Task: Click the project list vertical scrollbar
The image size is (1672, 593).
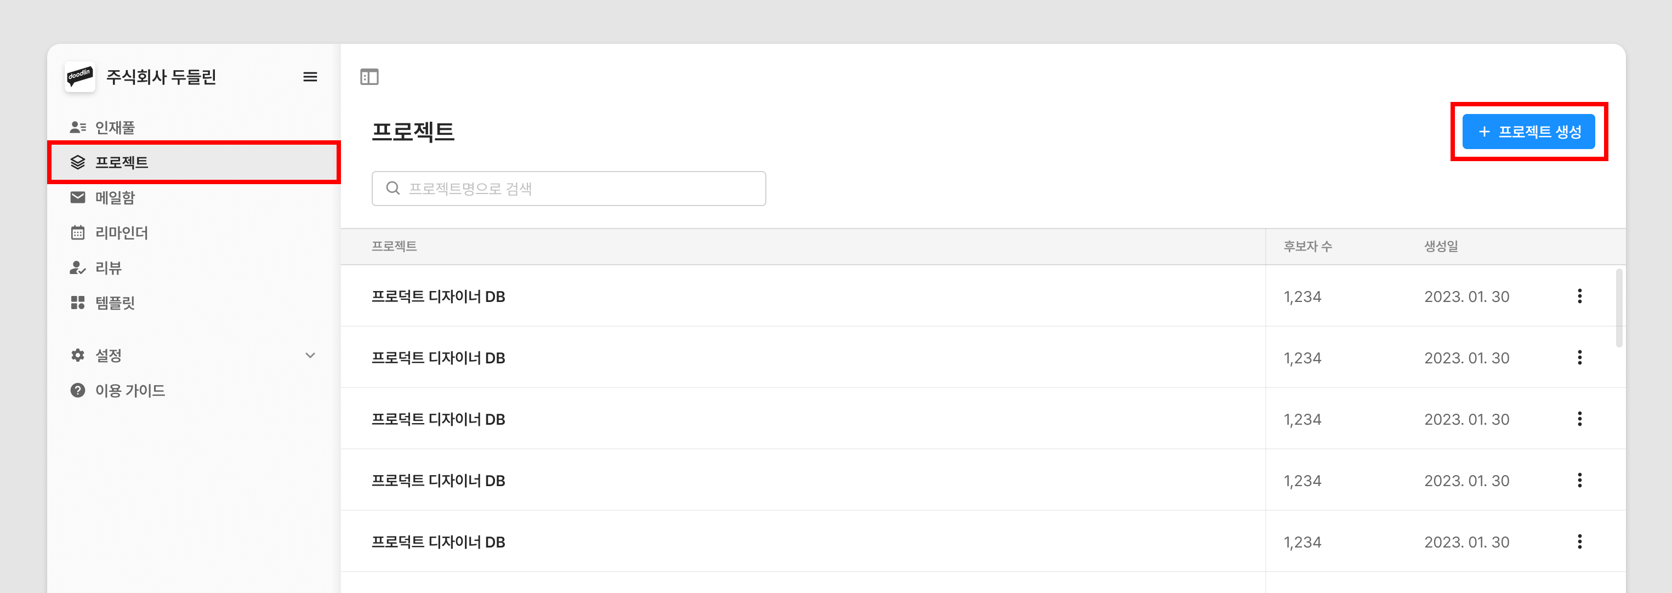Action: pos(1619,308)
